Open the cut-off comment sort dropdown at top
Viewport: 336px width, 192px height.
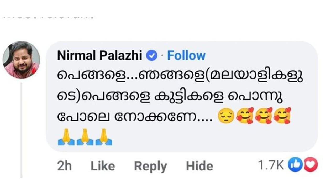pos(49,17)
